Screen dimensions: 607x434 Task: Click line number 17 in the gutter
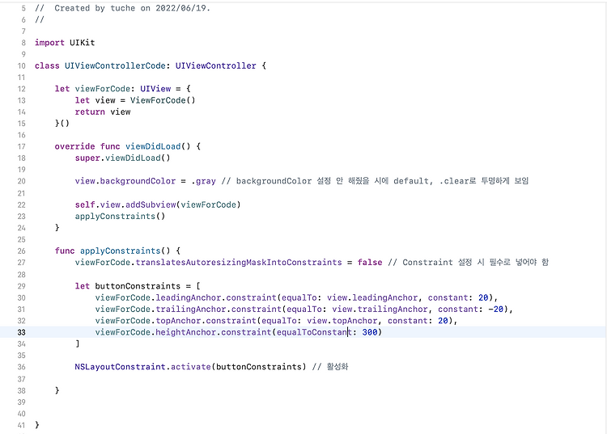coord(22,147)
